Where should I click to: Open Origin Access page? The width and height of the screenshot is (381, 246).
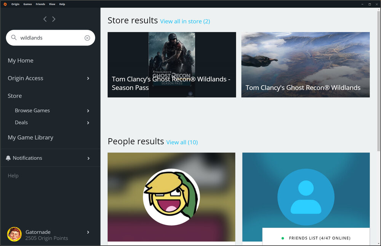(26, 78)
